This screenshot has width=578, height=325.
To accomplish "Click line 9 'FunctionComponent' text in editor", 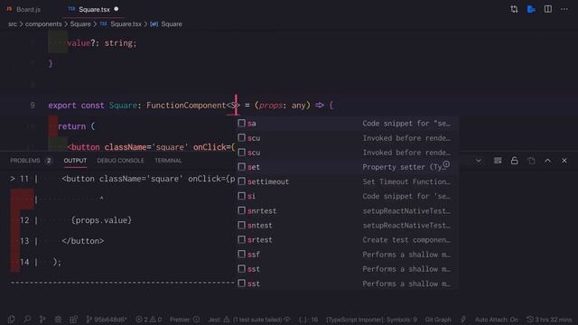I will click(186, 106).
